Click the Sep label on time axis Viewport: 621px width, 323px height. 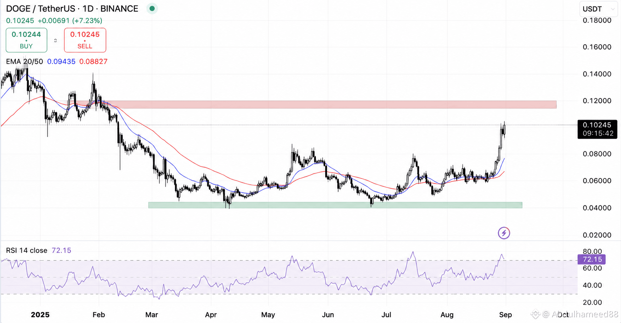pyautogui.click(x=506, y=315)
